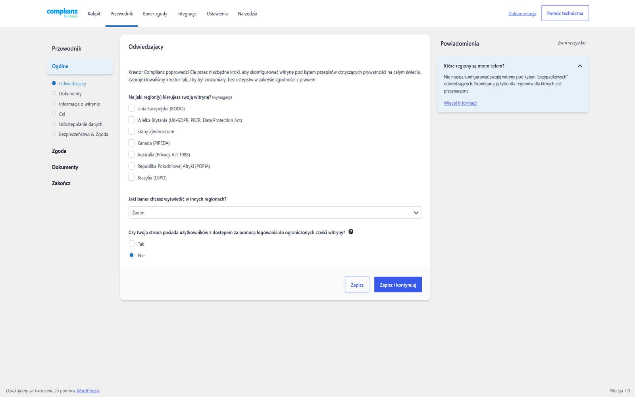Open the Zgoda section in sidebar
The image size is (635, 397).
(59, 151)
